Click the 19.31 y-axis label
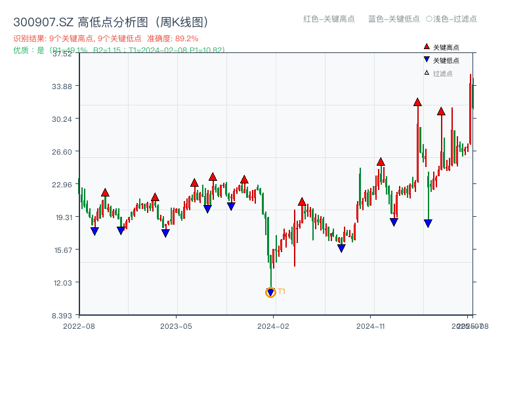The width and height of the screenshot is (525, 393). [64, 217]
